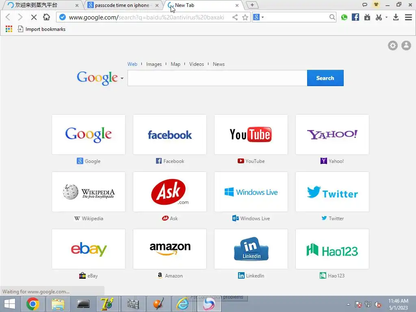Image resolution: width=416 pixels, height=312 pixels.
Task: Click the share icon in address bar
Action: point(235,17)
